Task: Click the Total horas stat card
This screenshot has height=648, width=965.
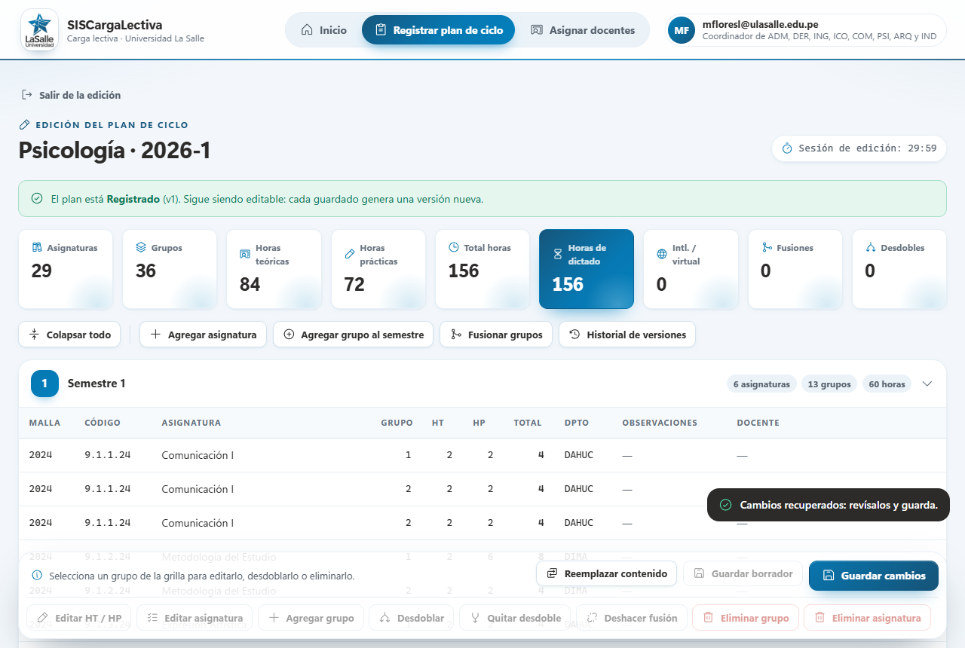Action: tap(482, 269)
